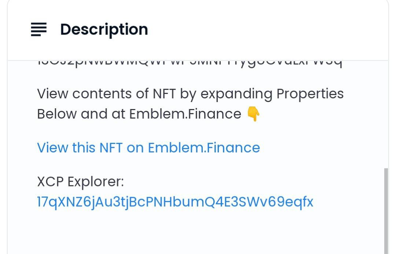Click the pointing-down hand emoji

[253, 114]
